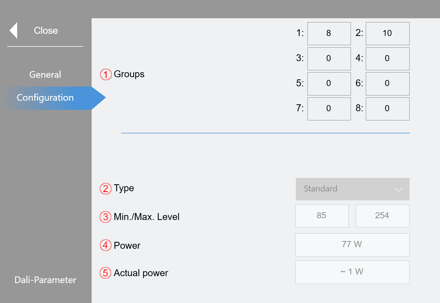
Task: Click the Dali-Parameter label
Action: pos(45,280)
